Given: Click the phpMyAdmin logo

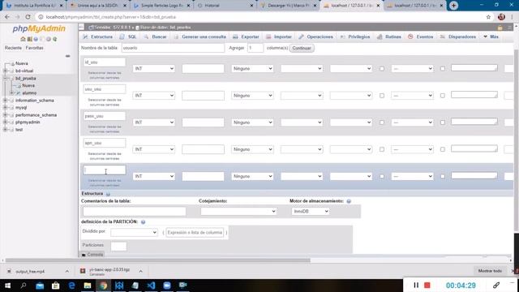Looking at the screenshot, I should coord(39,29).
